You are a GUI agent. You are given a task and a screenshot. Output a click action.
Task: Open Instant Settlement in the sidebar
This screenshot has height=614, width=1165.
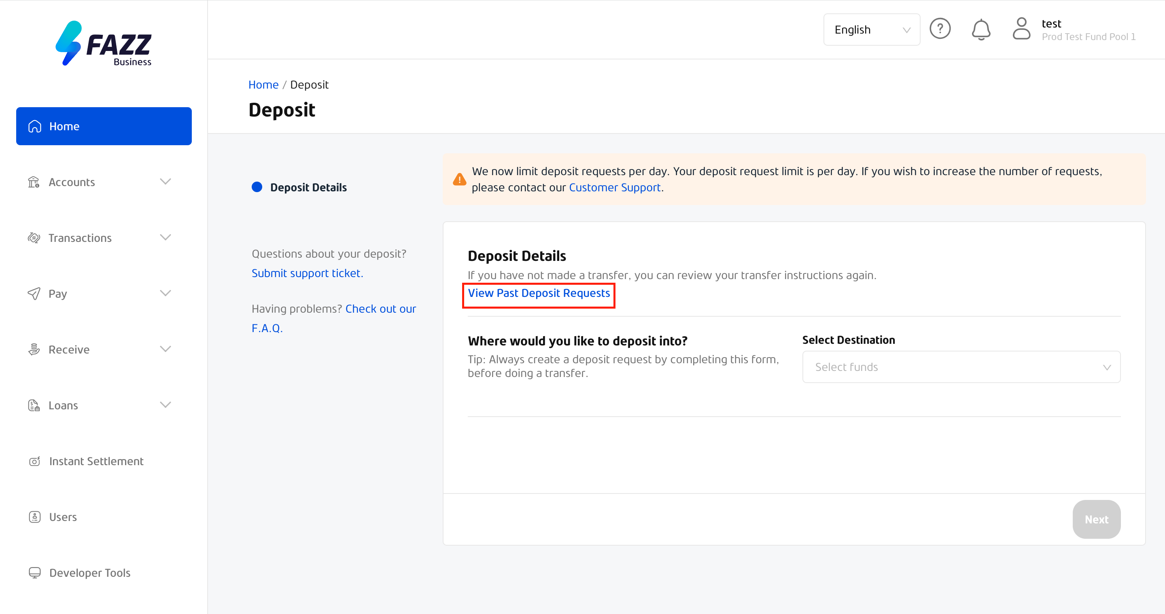tap(104, 461)
